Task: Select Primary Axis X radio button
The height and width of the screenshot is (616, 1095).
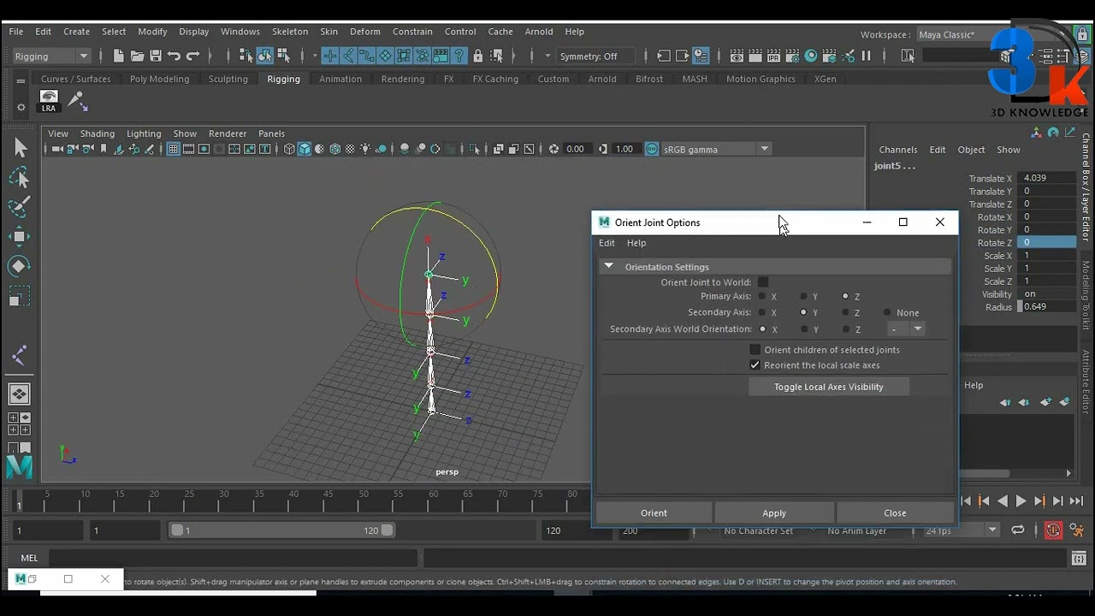Action: (x=761, y=296)
